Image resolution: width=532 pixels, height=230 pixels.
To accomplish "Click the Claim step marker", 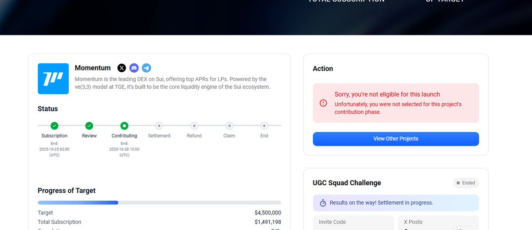I will 229,126.
